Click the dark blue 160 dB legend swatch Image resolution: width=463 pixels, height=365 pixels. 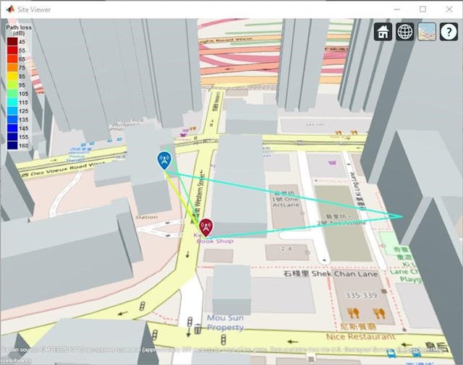point(12,145)
